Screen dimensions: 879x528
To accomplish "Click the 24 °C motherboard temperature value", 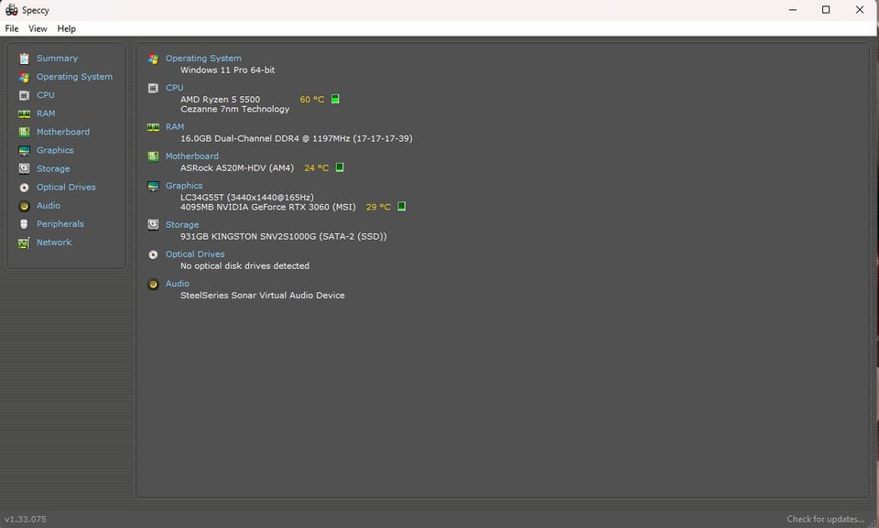I will click(317, 168).
